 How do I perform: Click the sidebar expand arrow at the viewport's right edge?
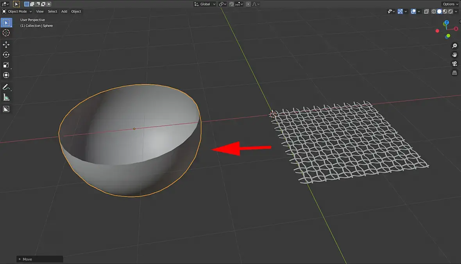459,21
